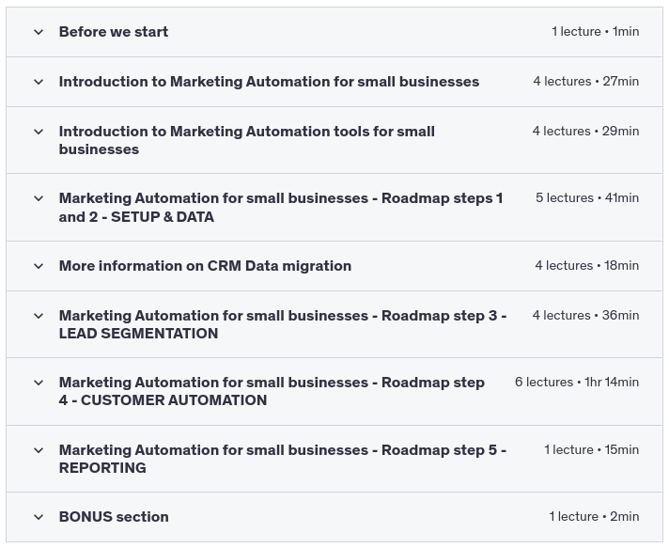Expand the 'Before we start' chevron
The width and height of the screenshot is (669, 548).
coord(39,32)
